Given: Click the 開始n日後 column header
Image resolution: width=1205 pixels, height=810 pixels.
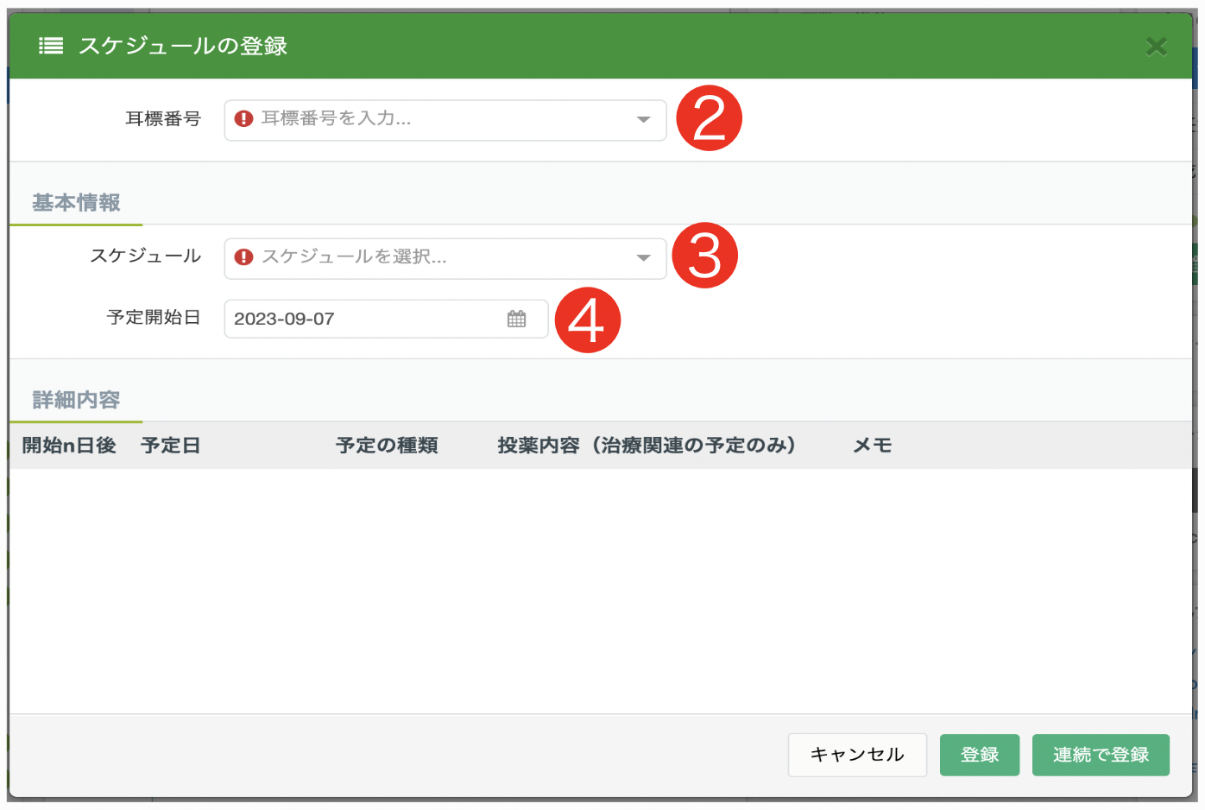Looking at the screenshot, I should pyautogui.click(x=69, y=446).
